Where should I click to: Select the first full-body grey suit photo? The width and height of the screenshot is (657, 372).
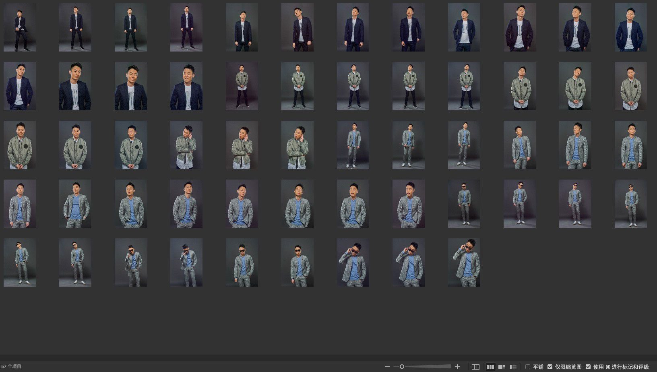(x=353, y=145)
